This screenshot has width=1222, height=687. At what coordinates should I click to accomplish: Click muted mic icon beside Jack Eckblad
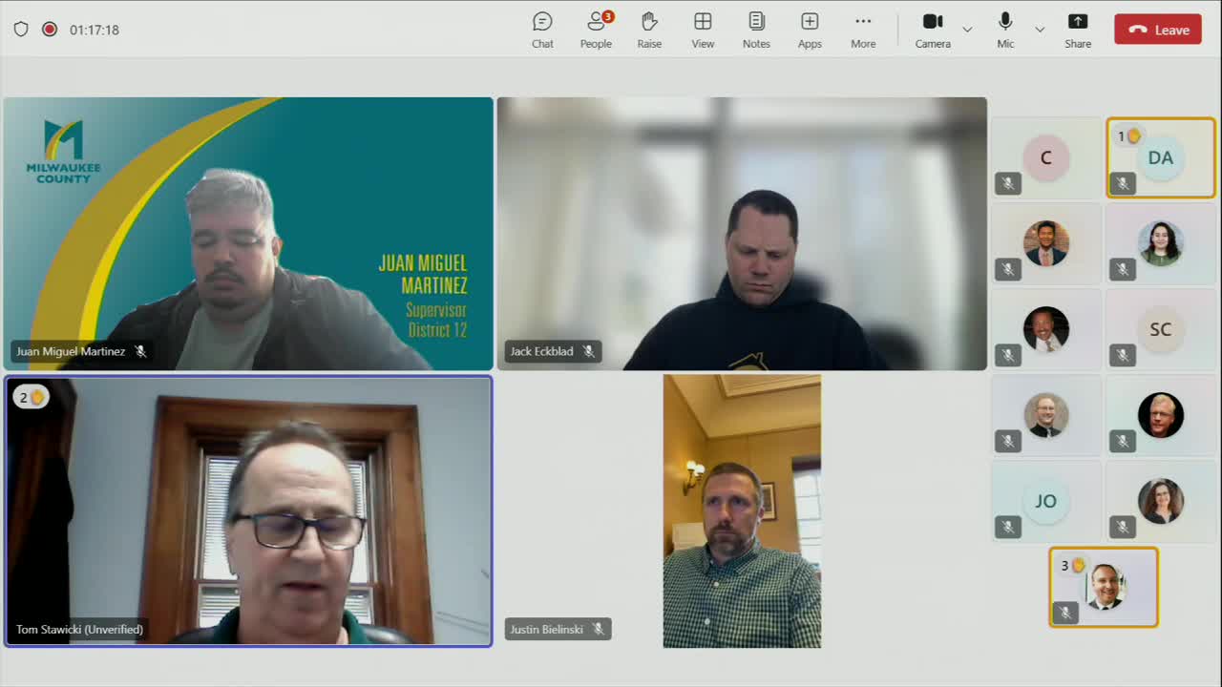[588, 351]
